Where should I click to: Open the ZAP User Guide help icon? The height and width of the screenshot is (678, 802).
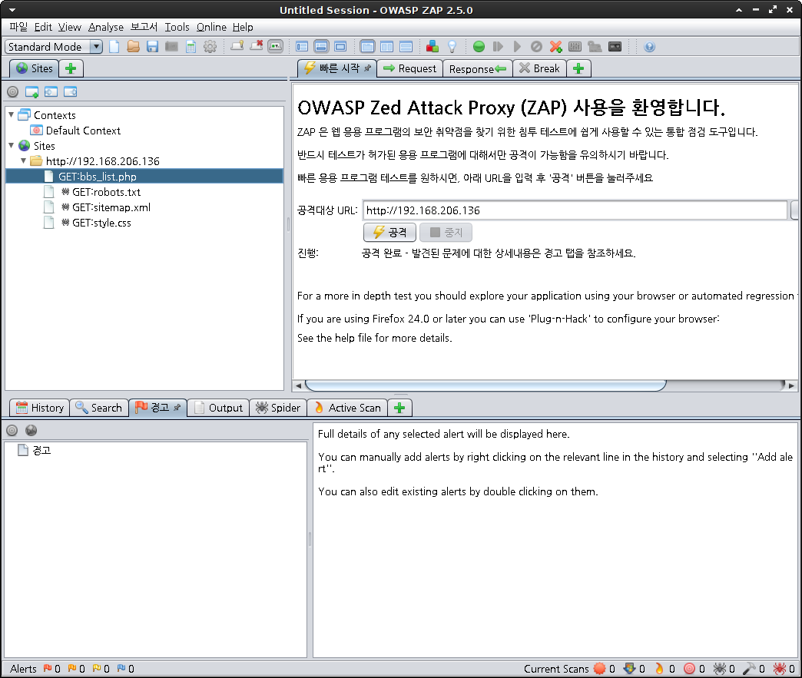tap(650, 47)
